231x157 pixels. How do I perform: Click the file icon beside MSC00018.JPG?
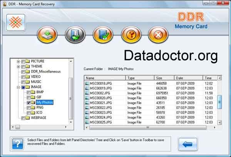[87, 84]
